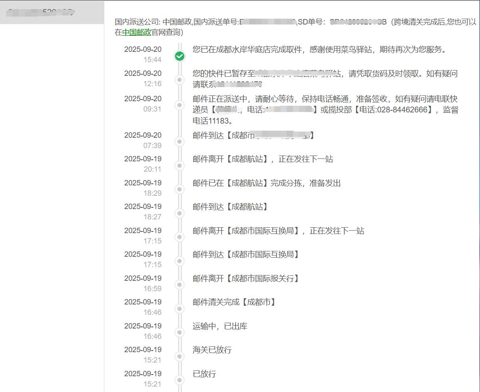Click timeline dot for 邮件到达【成都航站】

(x=180, y=213)
